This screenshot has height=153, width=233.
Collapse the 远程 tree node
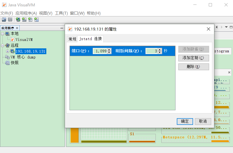click(2, 45)
